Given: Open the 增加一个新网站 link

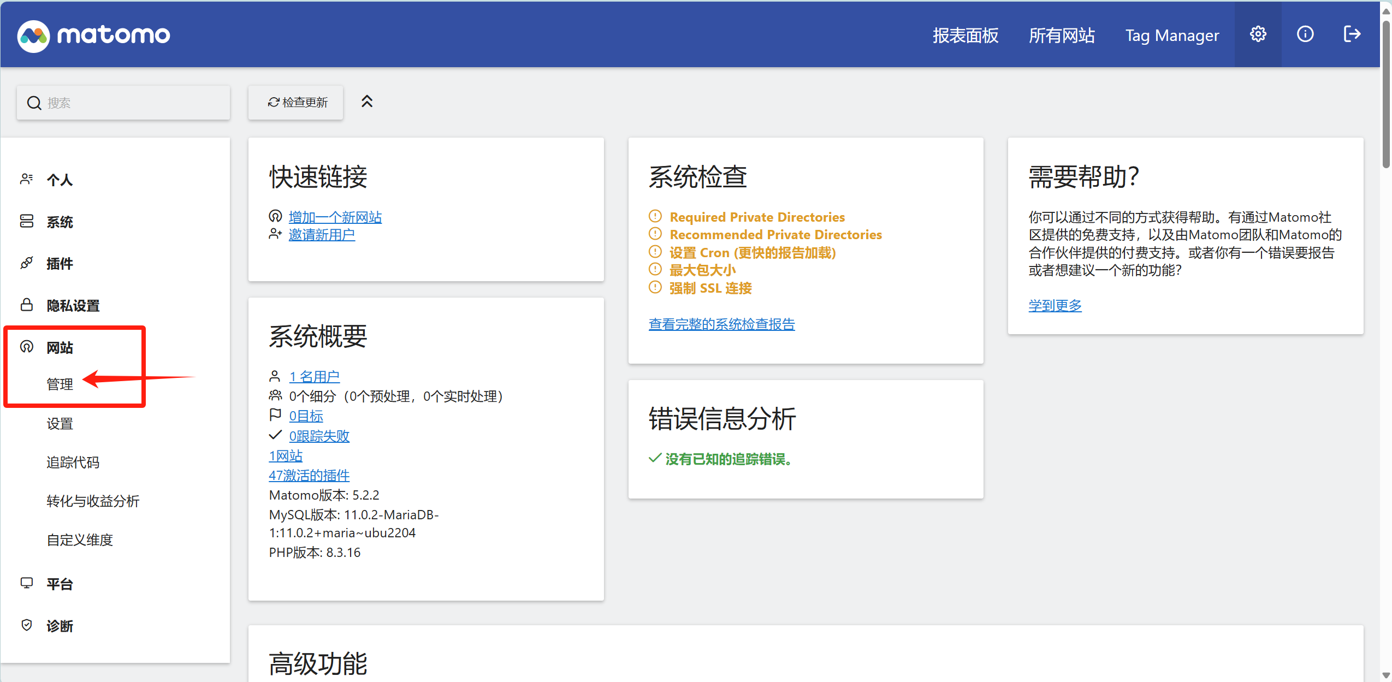Looking at the screenshot, I should pos(335,217).
